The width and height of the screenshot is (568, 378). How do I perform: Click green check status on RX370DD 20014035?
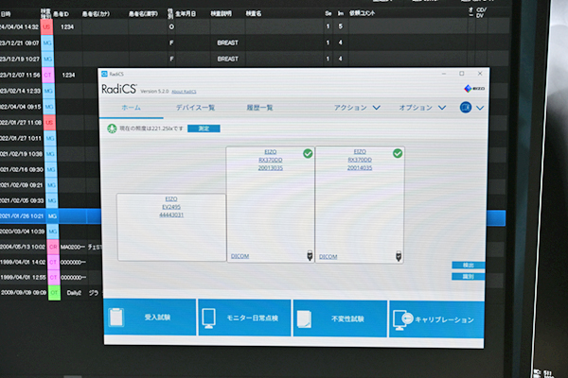pyautogui.click(x=398, y=153)
